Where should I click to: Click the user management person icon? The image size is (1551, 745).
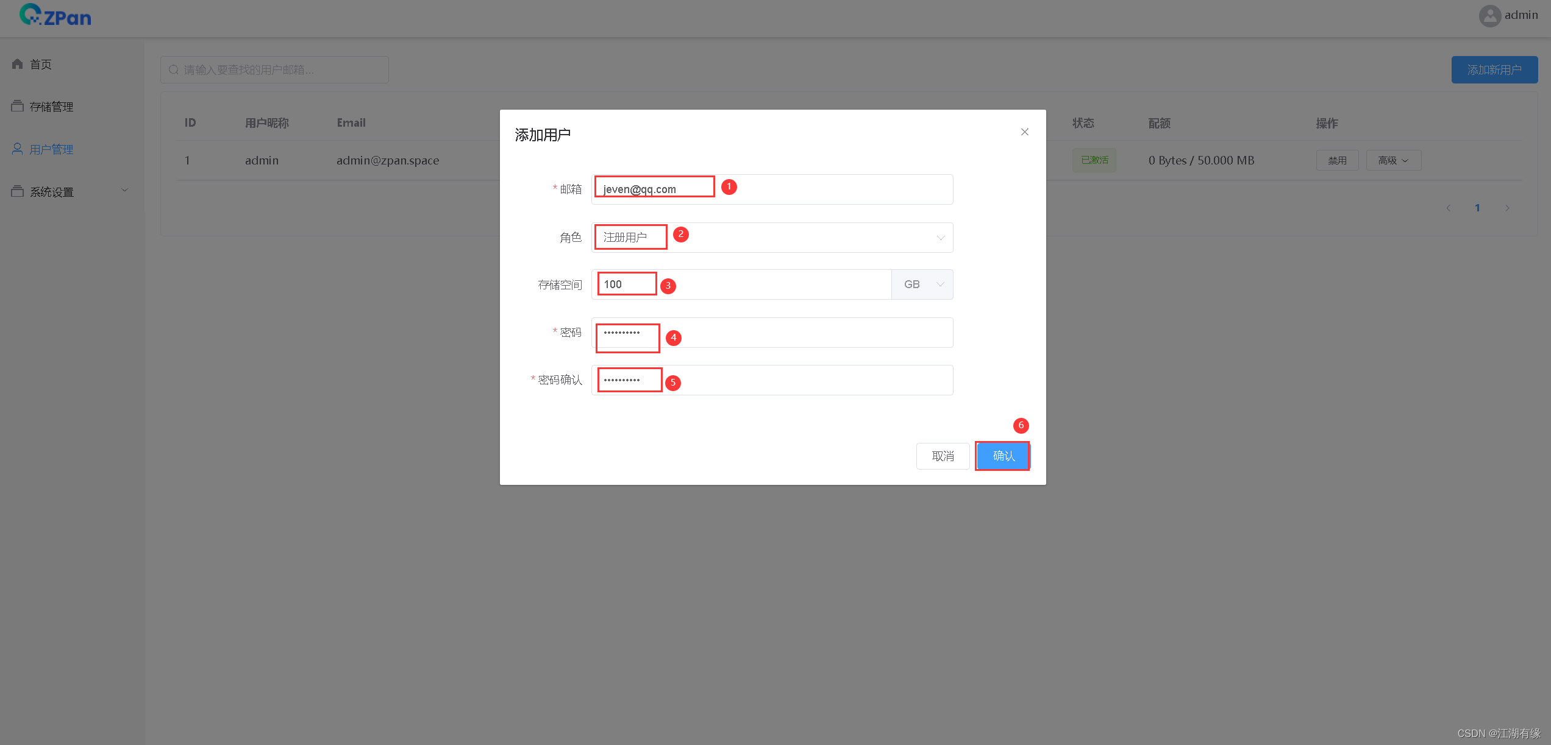click(x=17, y=149)
